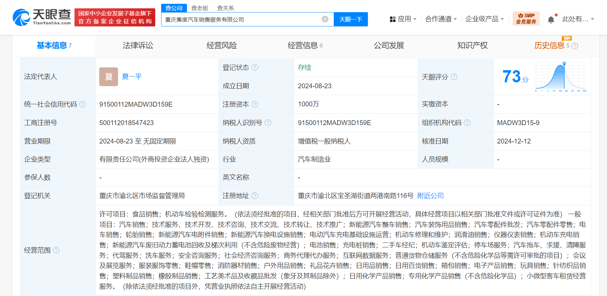
Task: Click the 天眼一下 search button
Action: tap(350, 19)
